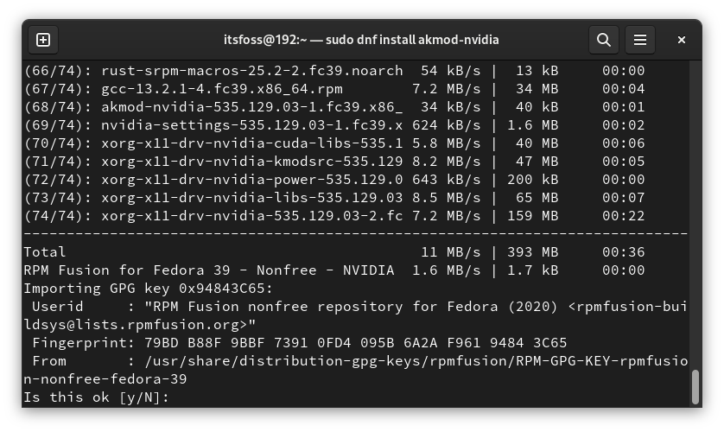
Task: Open a new terminal tab
Action: click(x=43, y=40)
